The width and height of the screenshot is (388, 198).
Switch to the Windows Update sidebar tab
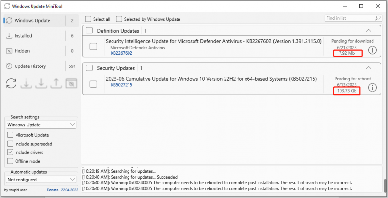(41, 20)
